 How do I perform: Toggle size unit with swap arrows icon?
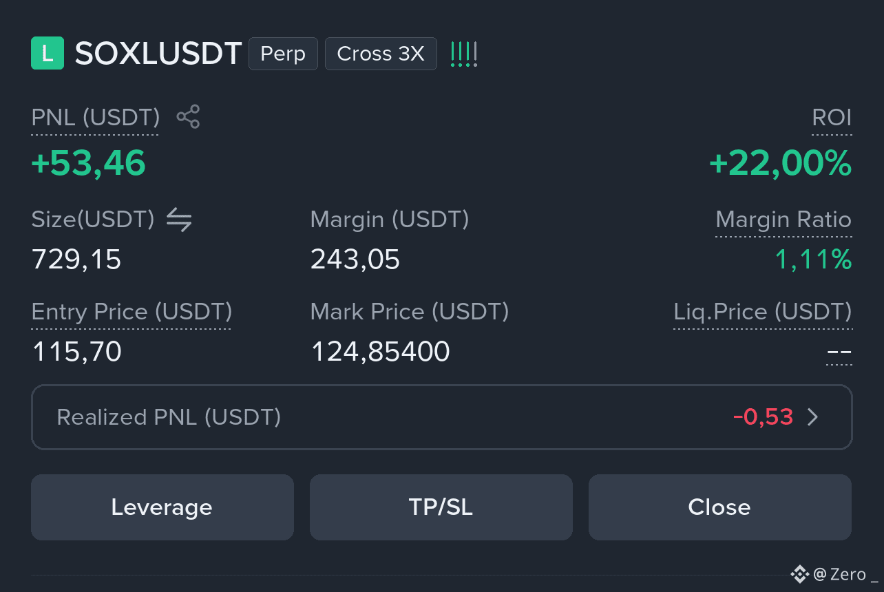coord(179,220)
